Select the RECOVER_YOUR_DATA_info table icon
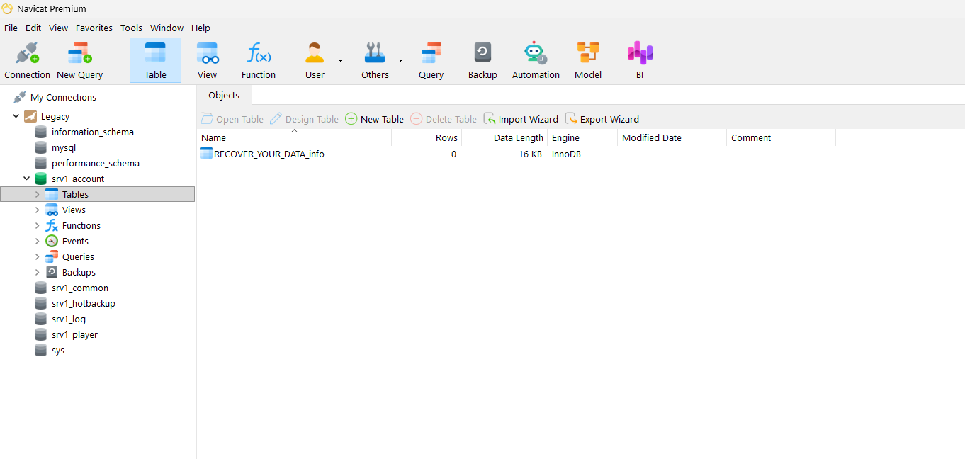 (x=206, y=153)
